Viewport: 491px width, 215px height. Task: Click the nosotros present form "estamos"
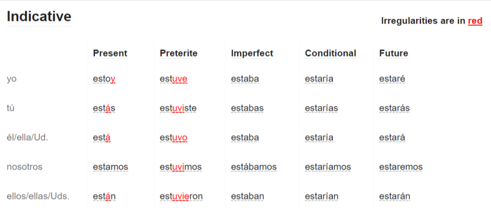click(x=111, y=167)
